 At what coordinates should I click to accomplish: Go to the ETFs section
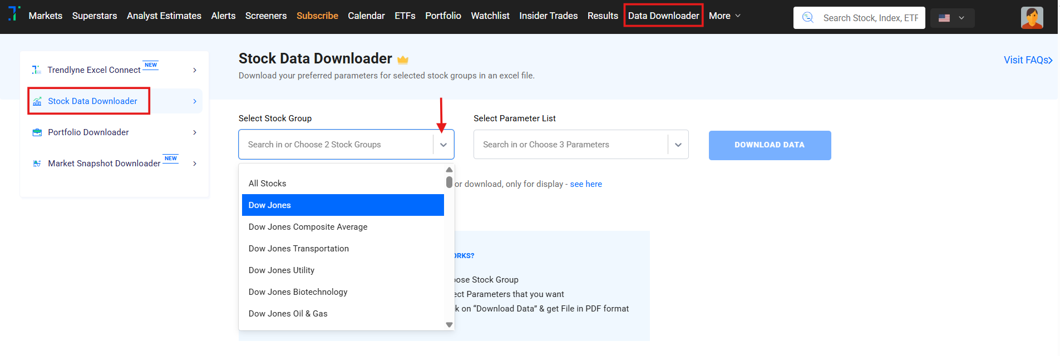tap(405, 16)
